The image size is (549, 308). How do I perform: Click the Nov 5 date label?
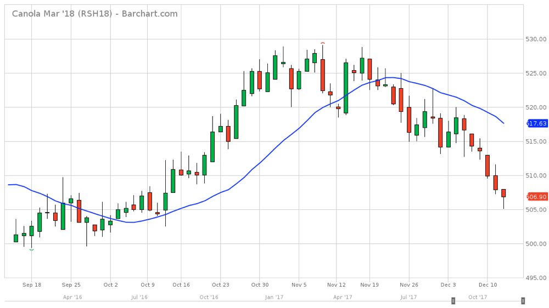(x=299, y=285)
